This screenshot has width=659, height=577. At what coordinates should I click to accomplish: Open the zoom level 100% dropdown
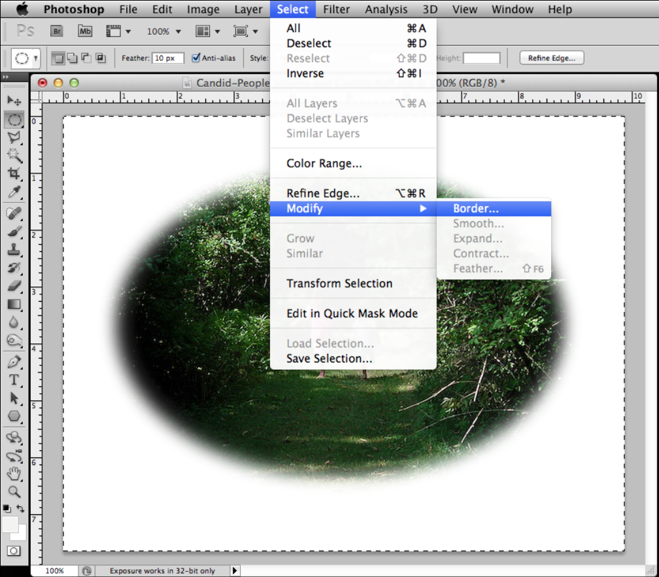coord(164,31)
